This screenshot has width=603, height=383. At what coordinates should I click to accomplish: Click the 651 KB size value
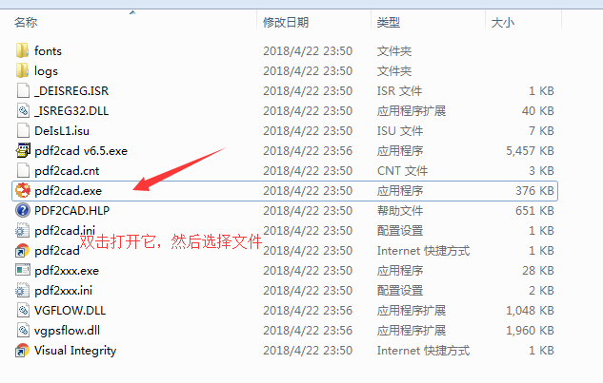pyautogui.click(x=535, y=211)
